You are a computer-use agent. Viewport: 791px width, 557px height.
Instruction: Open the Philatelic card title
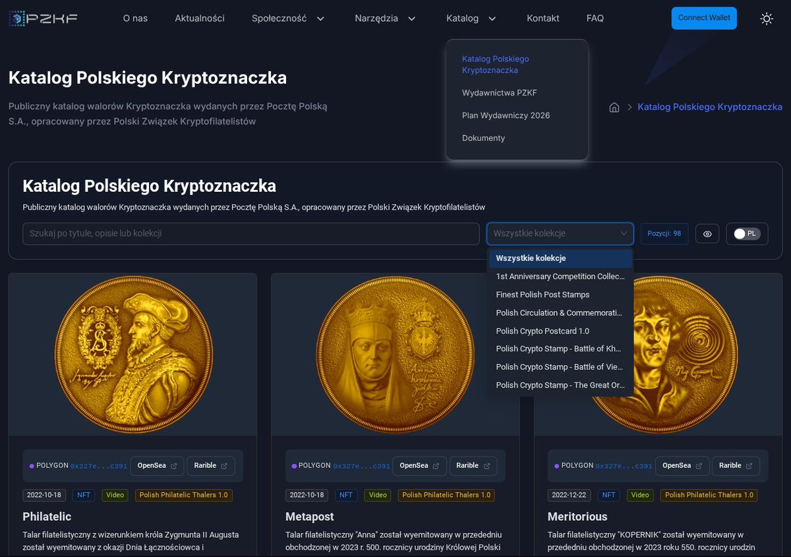point(47,517)
